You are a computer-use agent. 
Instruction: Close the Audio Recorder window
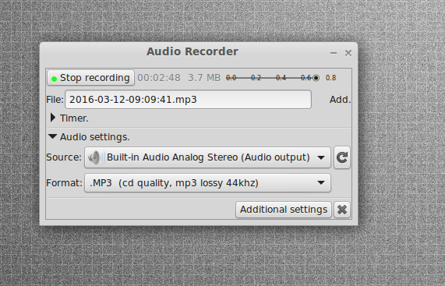coord(348,53)
